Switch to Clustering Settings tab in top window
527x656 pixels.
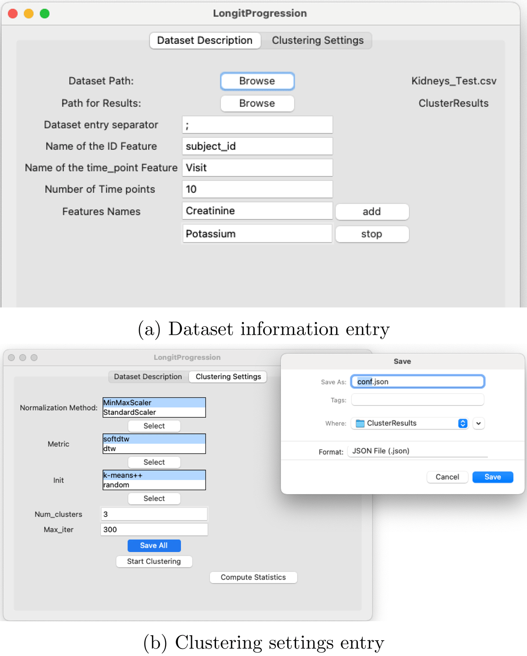(x=317, y=40)
